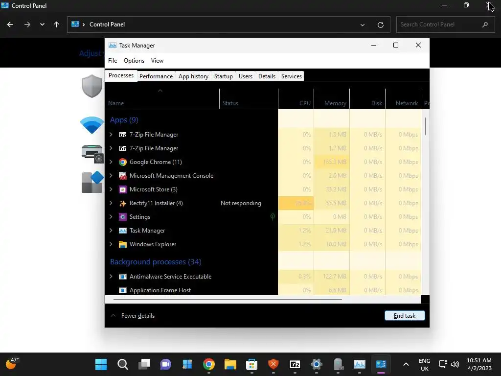Viewport: 501px width, 376px height.
Task: Click the Task Manager process row icon
Action: coord(123,231)
